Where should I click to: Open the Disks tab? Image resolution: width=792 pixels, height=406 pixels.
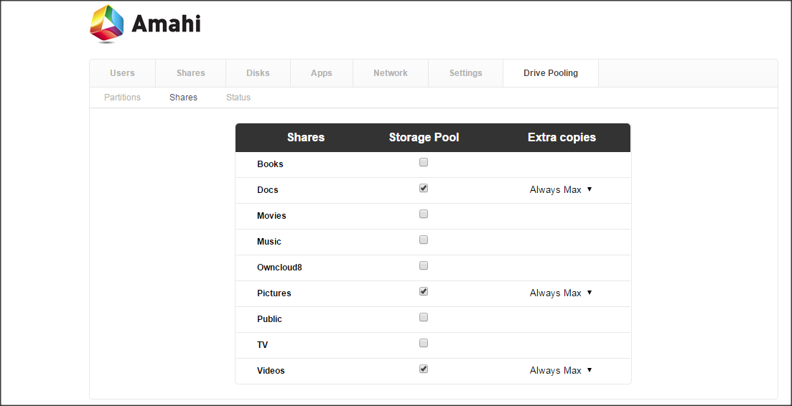[x=258, y=73]
